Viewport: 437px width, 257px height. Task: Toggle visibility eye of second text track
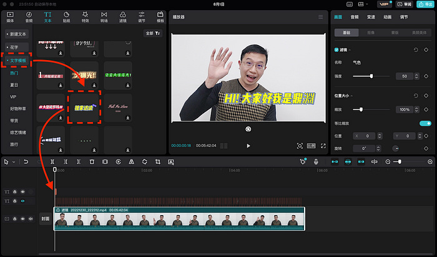(23, 201)
